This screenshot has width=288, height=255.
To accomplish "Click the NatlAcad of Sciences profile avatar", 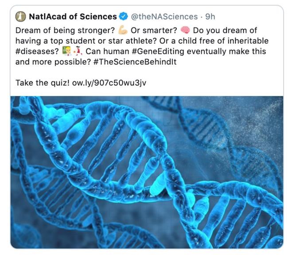I will 20,17.
